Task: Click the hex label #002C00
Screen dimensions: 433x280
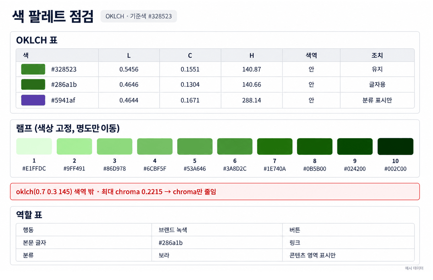Action: coord(395,169)
